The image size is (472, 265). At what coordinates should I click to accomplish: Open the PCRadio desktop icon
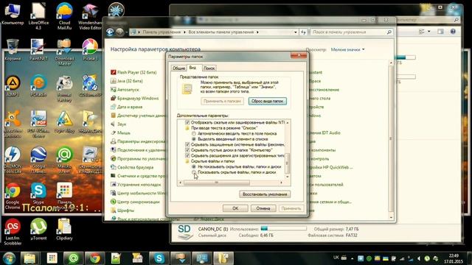[x=38, y=86]
